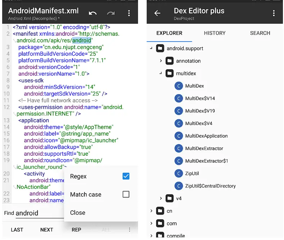Image resolution: width=284 pixels, height=240 pixels.
Task: Select the annotation folder label
Action: 188,61
